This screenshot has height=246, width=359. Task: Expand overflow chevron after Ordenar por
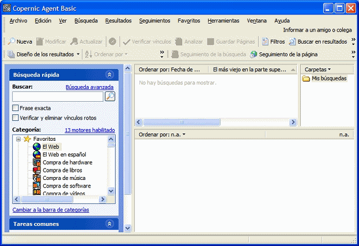(162, 54)
